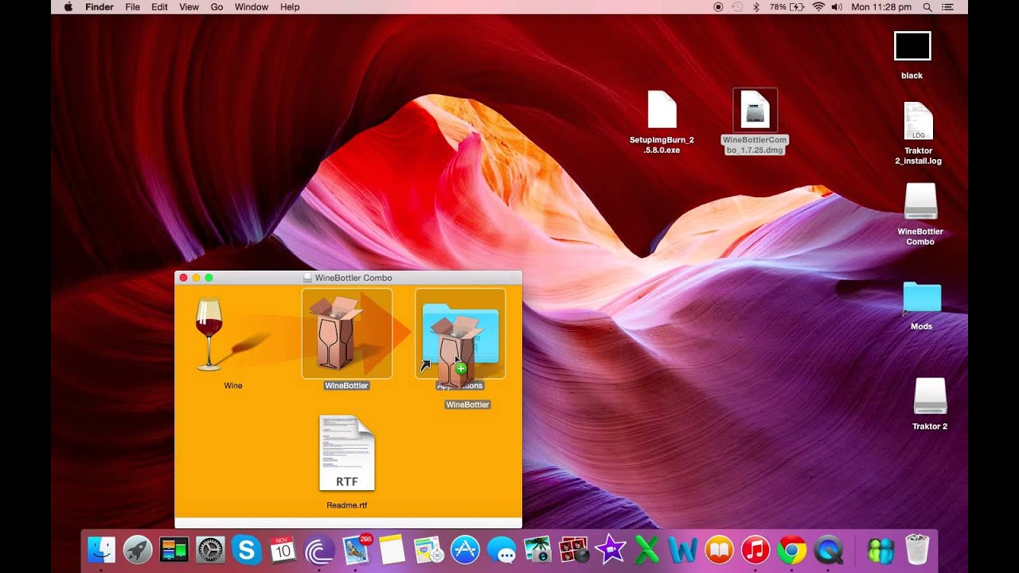Open Mission Control from the Dock

[174, 550]
